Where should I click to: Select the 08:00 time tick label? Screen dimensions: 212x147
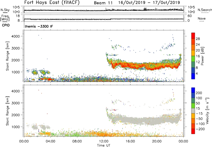(x=77, y=141)
